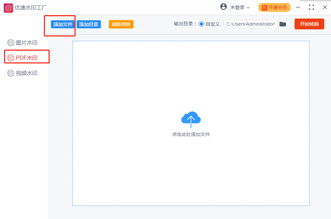Click the 添加目录 button
The height and width of the screenshot is (219, 331).
(x=89, y=24)
